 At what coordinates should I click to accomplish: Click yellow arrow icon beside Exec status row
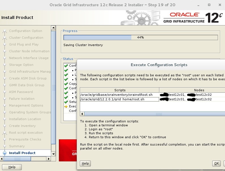coord(66,107)
